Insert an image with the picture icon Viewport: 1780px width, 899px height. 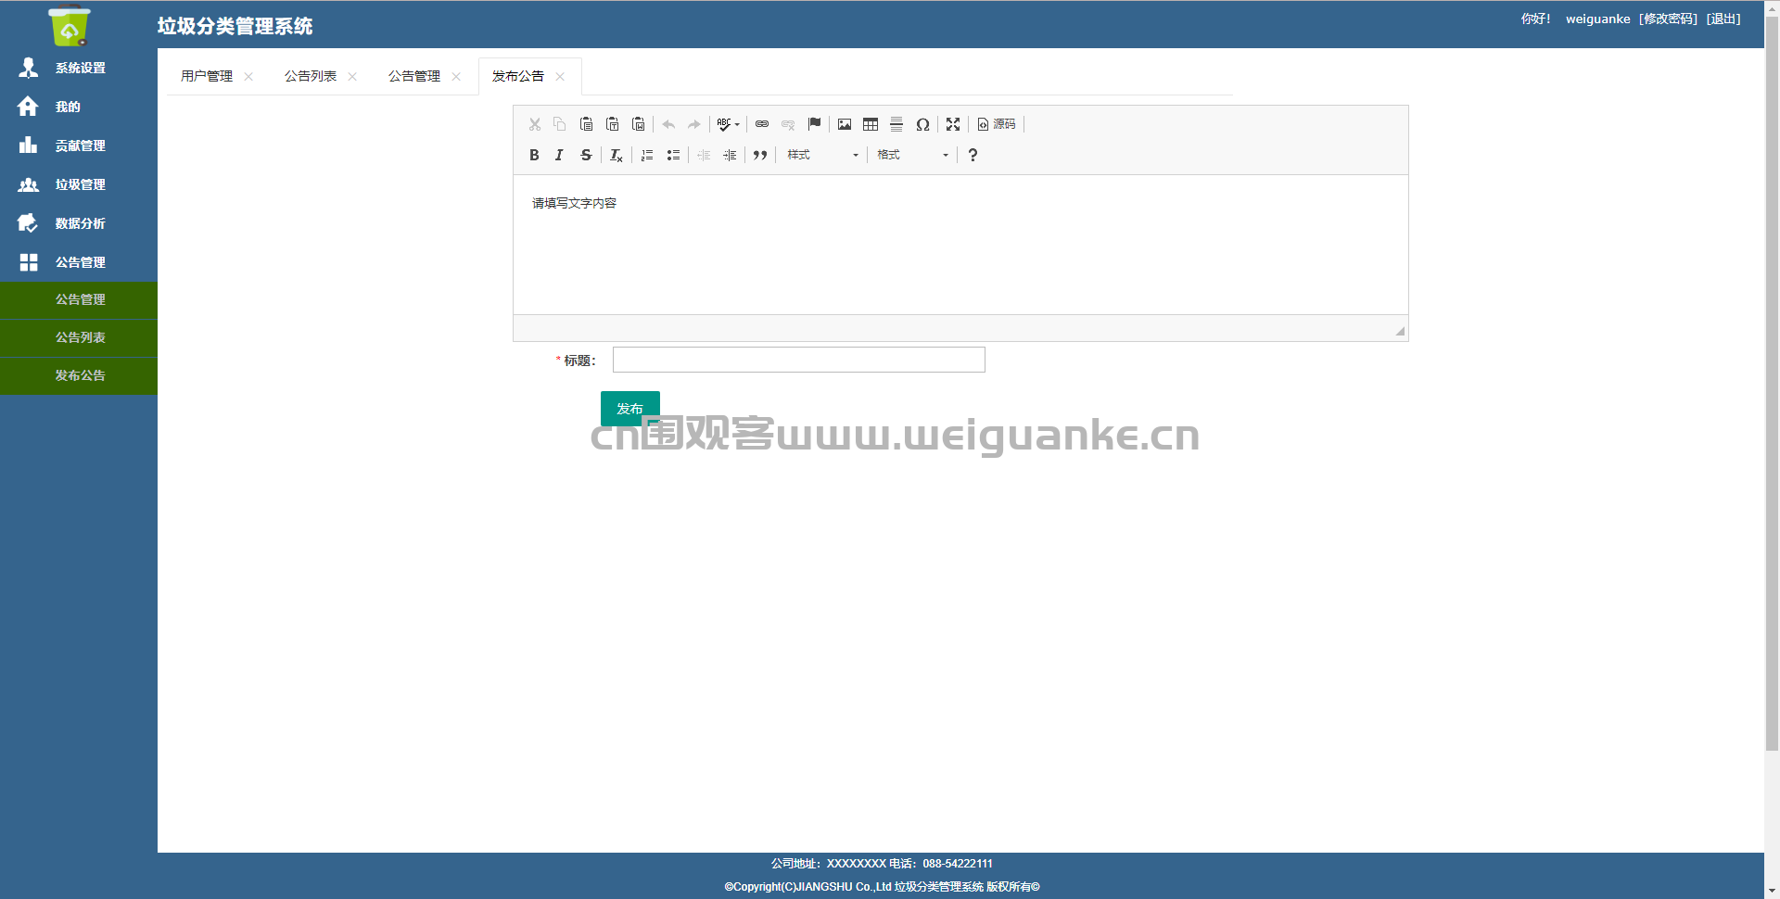click(845, 124)
